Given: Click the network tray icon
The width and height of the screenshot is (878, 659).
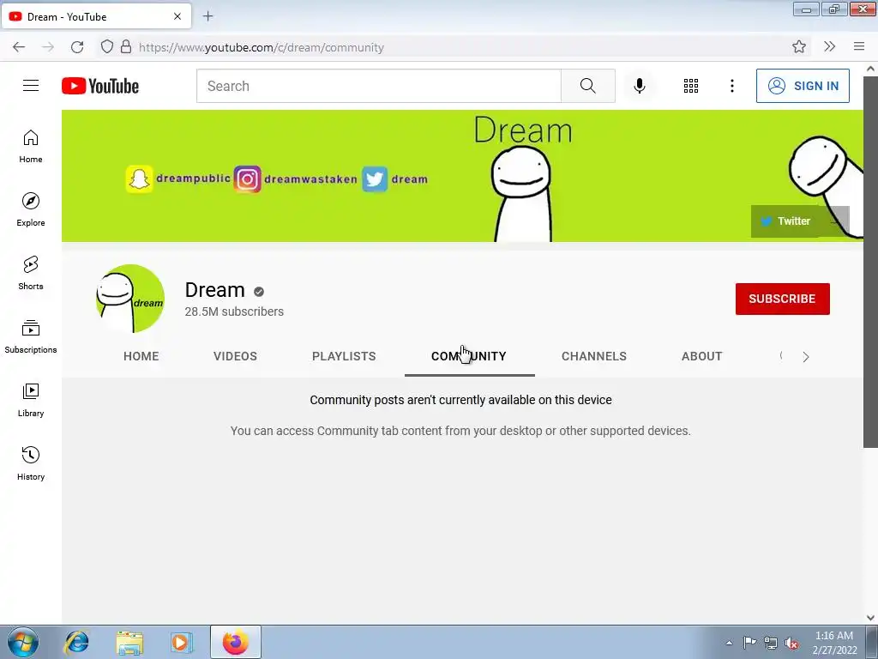Looking at the screenshot, I should [771, 644].
